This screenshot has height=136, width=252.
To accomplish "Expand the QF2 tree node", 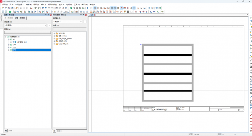I will [9, 47].
